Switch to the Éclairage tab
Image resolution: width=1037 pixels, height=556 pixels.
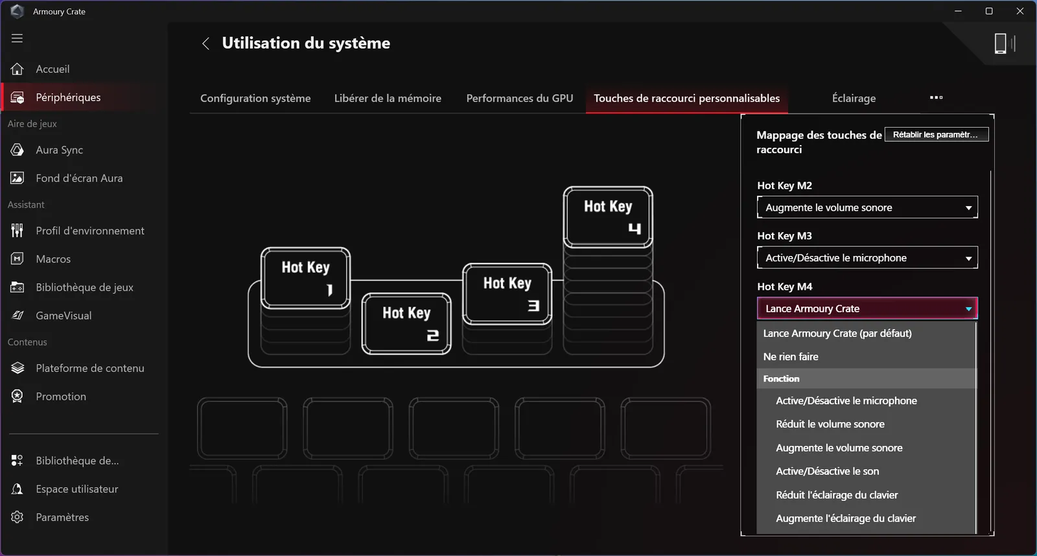(x=854, y=98)
